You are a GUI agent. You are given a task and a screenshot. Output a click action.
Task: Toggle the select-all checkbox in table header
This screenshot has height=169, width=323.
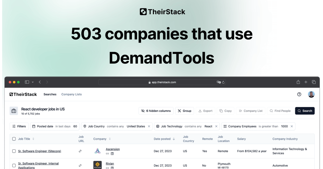(x=14, y=139)
